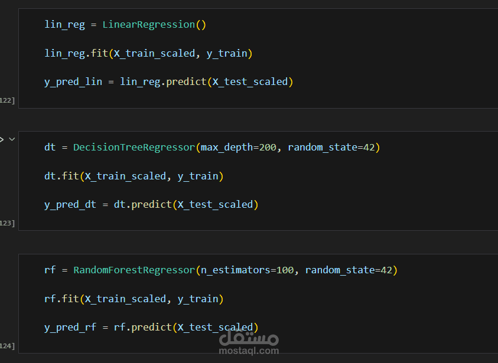Click the mostaql.com watermark logo
Image resolution: width=498 pixels, height=363 pixels.
point(249,342)
